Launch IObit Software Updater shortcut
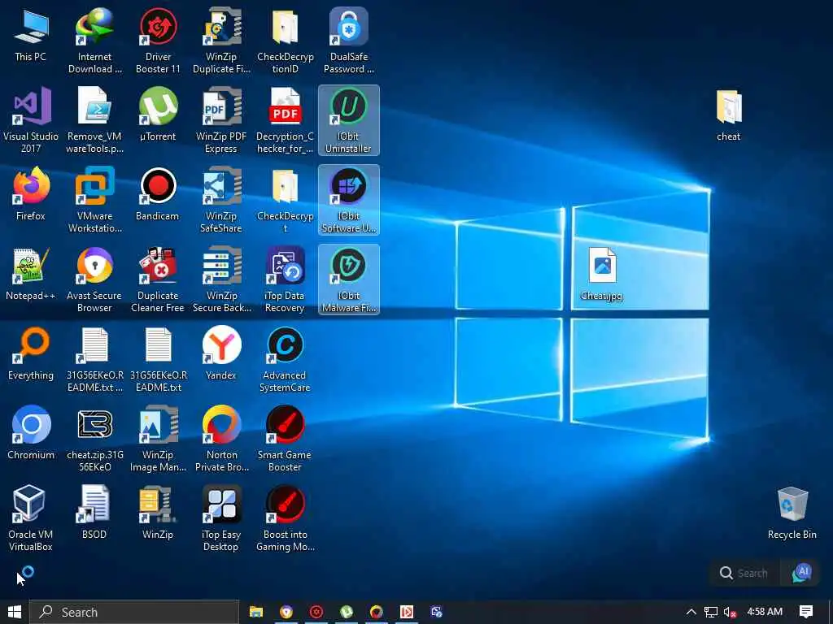This screenshot has height=624, width=833. coord(348,200)
